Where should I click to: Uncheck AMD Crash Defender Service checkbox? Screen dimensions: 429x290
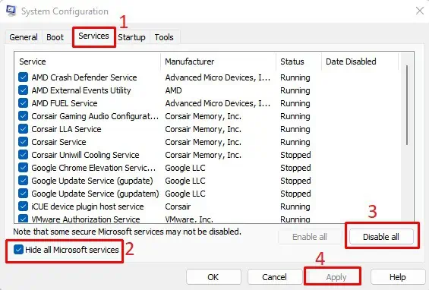coord(24,77)
